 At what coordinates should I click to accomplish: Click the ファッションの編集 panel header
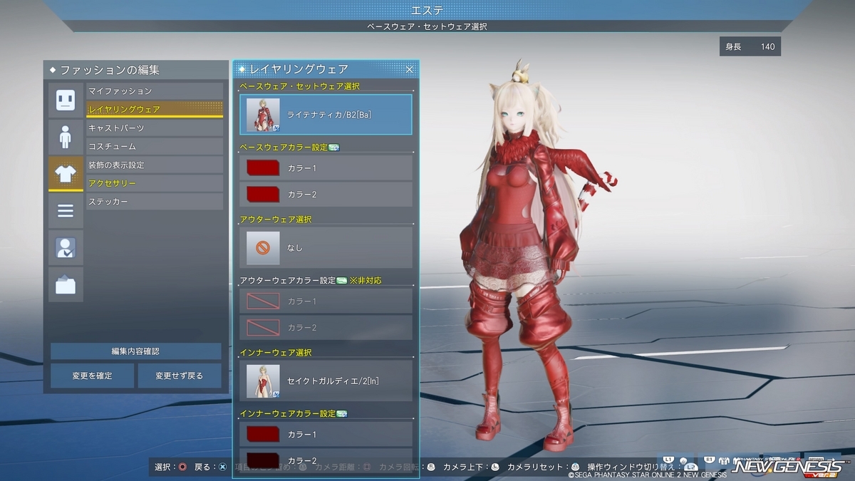[x=135, y=70]
